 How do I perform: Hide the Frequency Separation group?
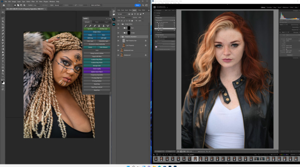(x=118, y=37)
